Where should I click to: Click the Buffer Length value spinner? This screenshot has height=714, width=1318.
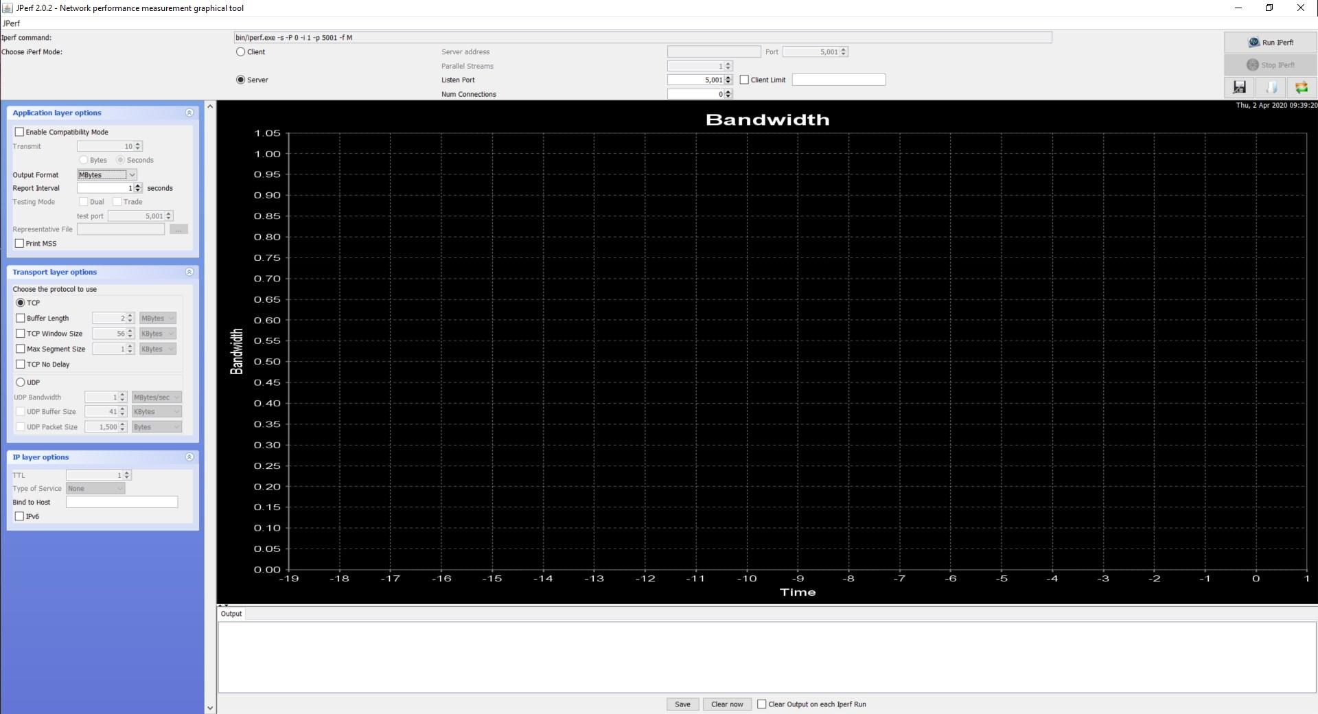coord(113,319)
